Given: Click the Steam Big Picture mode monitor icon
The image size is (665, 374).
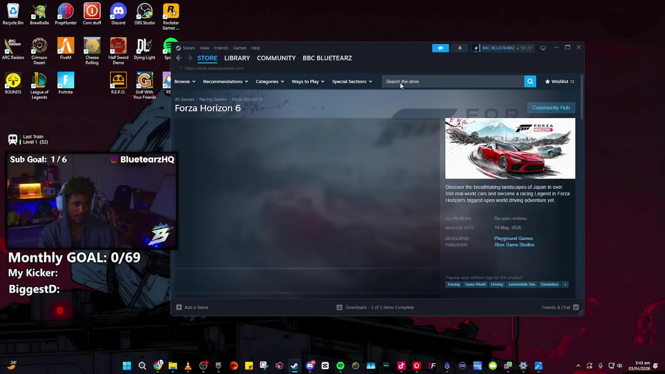Looking at the screenshot, I should tap(543, 48).
